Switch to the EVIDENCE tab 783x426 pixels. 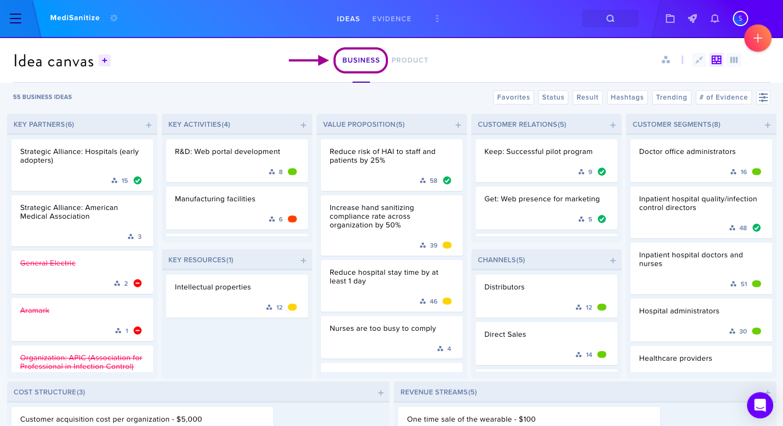point(392,18)
